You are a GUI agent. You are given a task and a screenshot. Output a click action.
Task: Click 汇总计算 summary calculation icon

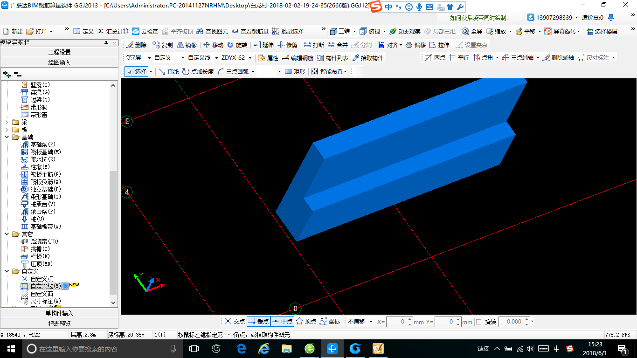tap(113, 31)
